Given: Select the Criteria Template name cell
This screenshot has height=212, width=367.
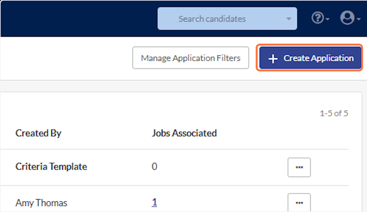Looking at the screenshot, I should coord(51,167).
